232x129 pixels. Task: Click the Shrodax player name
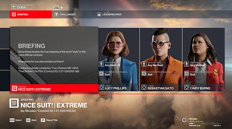pos(193,119)
